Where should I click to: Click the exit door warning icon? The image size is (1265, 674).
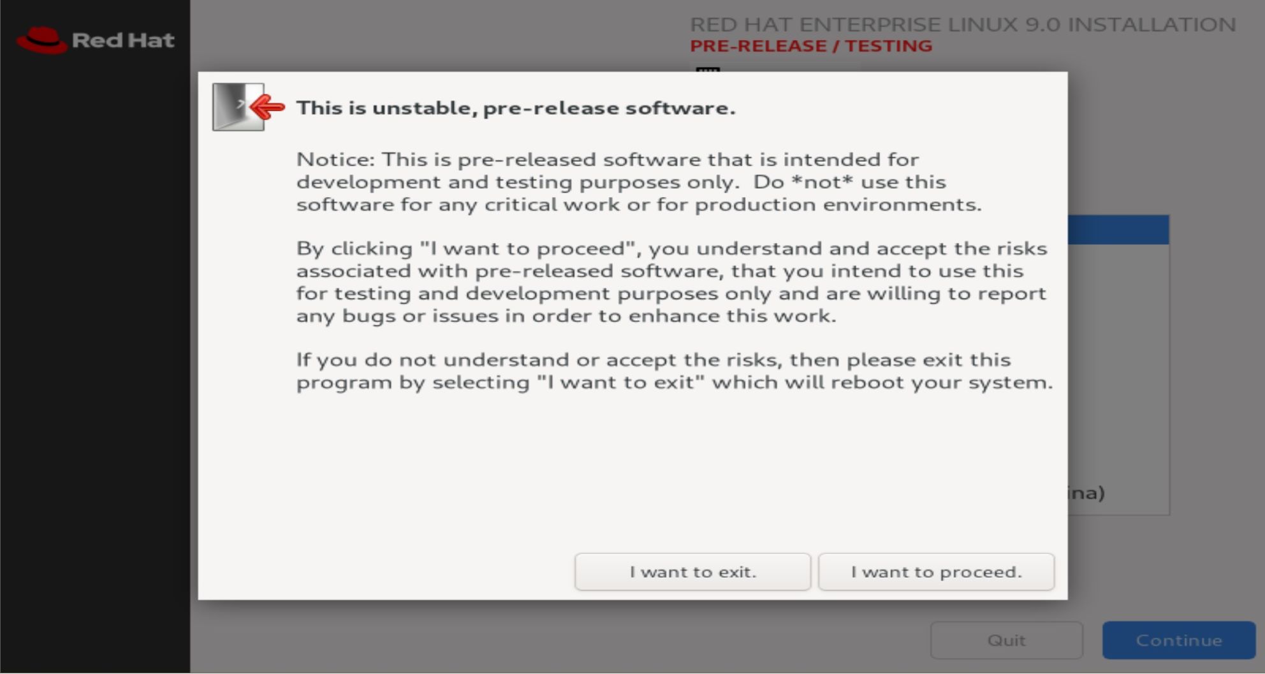(249, 107)
